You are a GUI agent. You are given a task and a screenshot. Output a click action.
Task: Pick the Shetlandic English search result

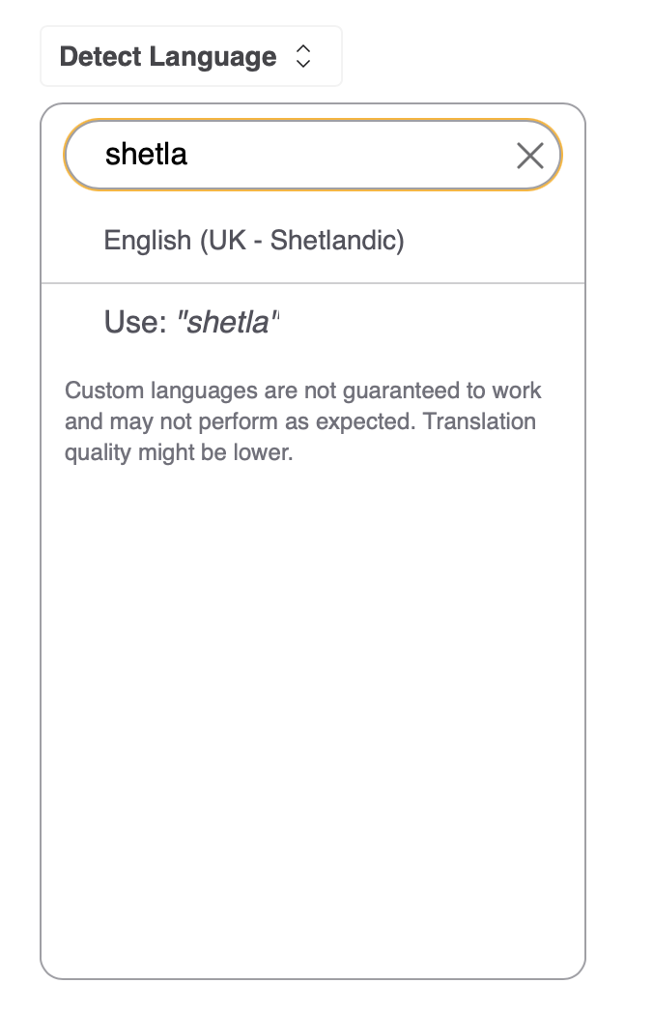(253, 240)
